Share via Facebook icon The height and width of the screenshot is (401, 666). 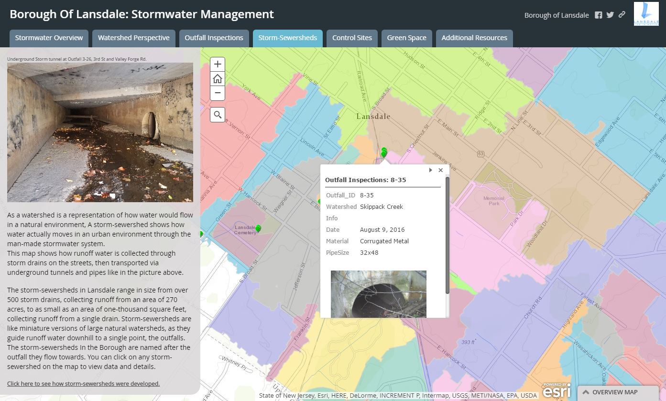click(598, 15)
